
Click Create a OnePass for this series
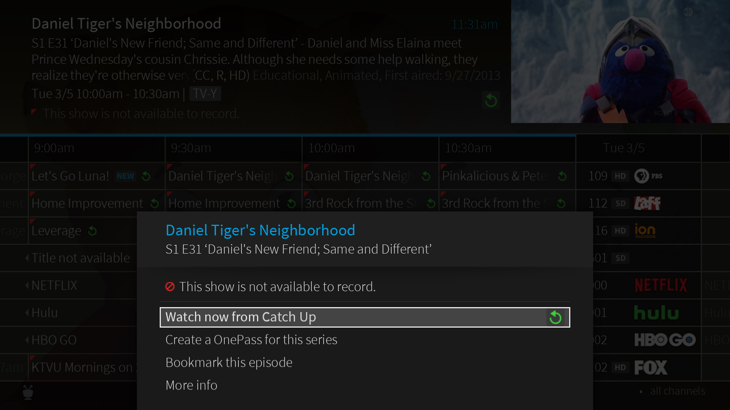point(251,339)
